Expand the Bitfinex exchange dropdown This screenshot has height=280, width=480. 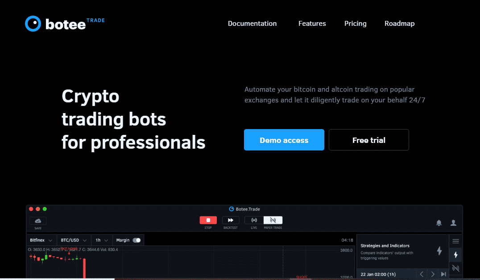coord(41,240)
